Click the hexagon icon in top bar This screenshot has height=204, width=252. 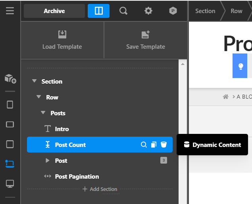(x=173, y=11)
